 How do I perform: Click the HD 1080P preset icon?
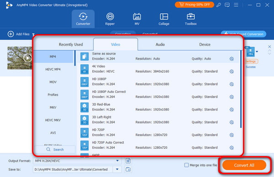[84, 82]
